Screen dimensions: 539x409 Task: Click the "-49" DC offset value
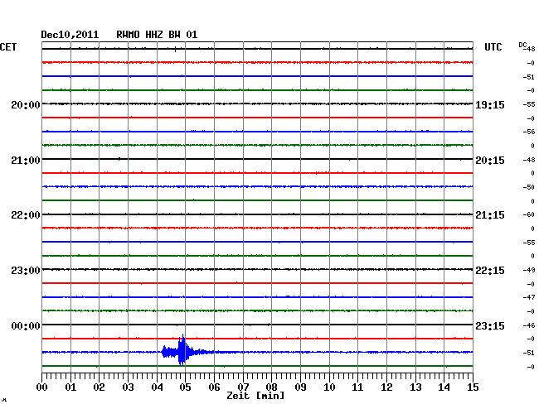point(529,270)
